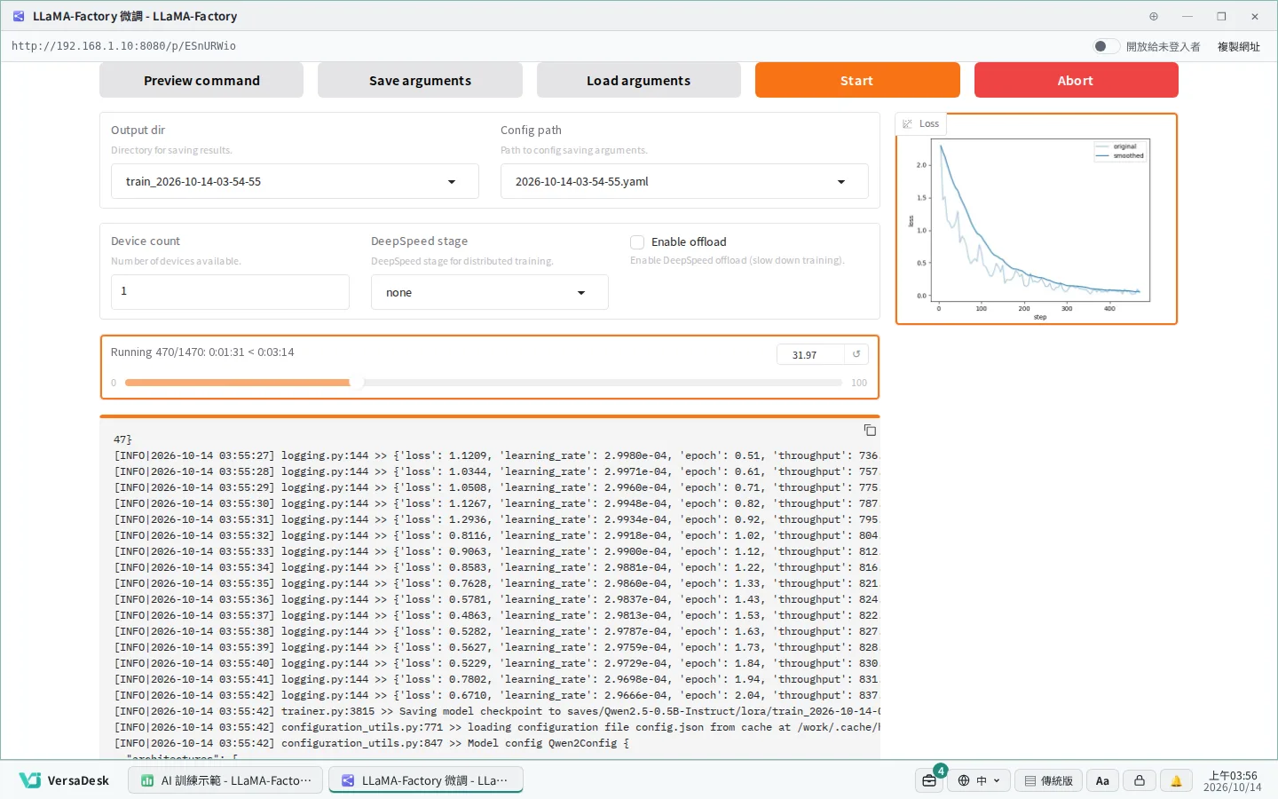Open the Config path dropdown
This screenshot has width=1278, height=799.
tap(684, 181)
